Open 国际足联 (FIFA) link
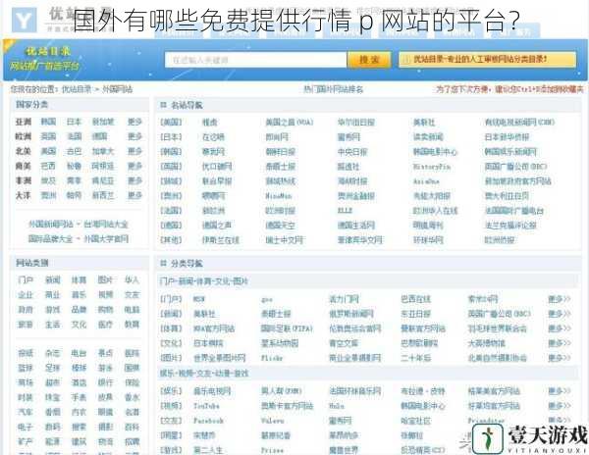This screenshot has height=455, width=589. [x=287, y=329]
